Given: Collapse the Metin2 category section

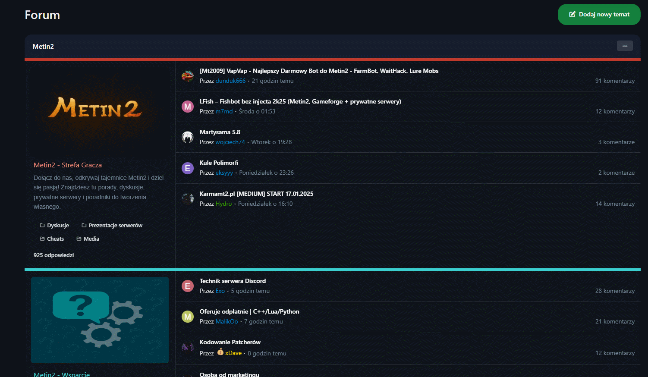Looking at the screenshot, I should click(x=624, y=46).
